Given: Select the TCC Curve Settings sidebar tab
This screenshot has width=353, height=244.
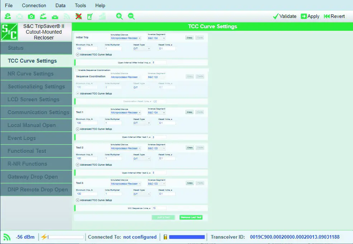Looking at the screenshot, I should [36, 61].
